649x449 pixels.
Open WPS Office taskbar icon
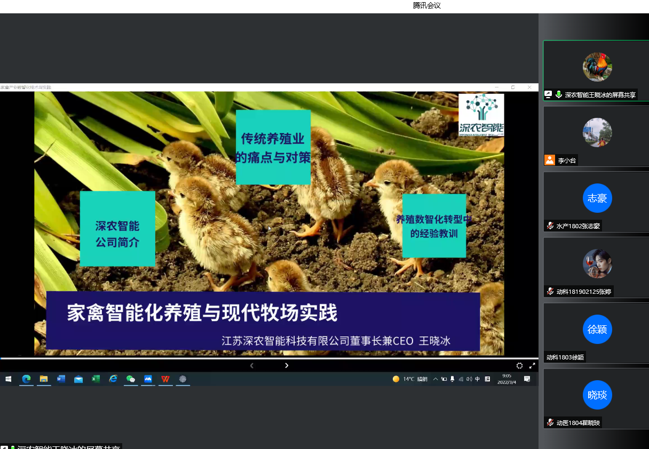click(x=165, y=379)
